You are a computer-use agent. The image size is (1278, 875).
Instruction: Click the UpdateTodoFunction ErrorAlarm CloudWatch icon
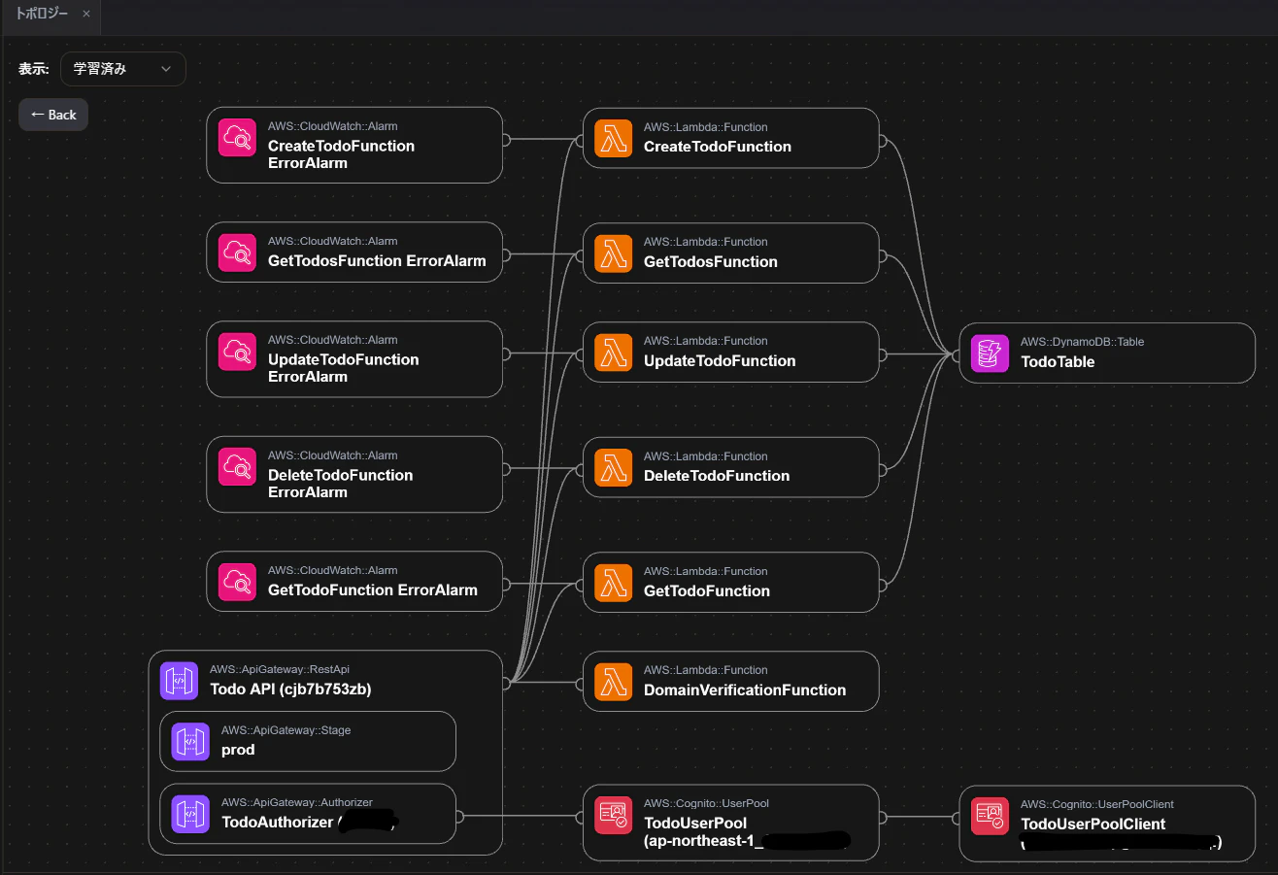point(237,352)
